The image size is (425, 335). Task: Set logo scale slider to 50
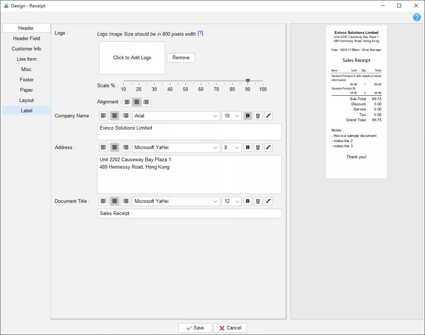click(x=185, y=81)
